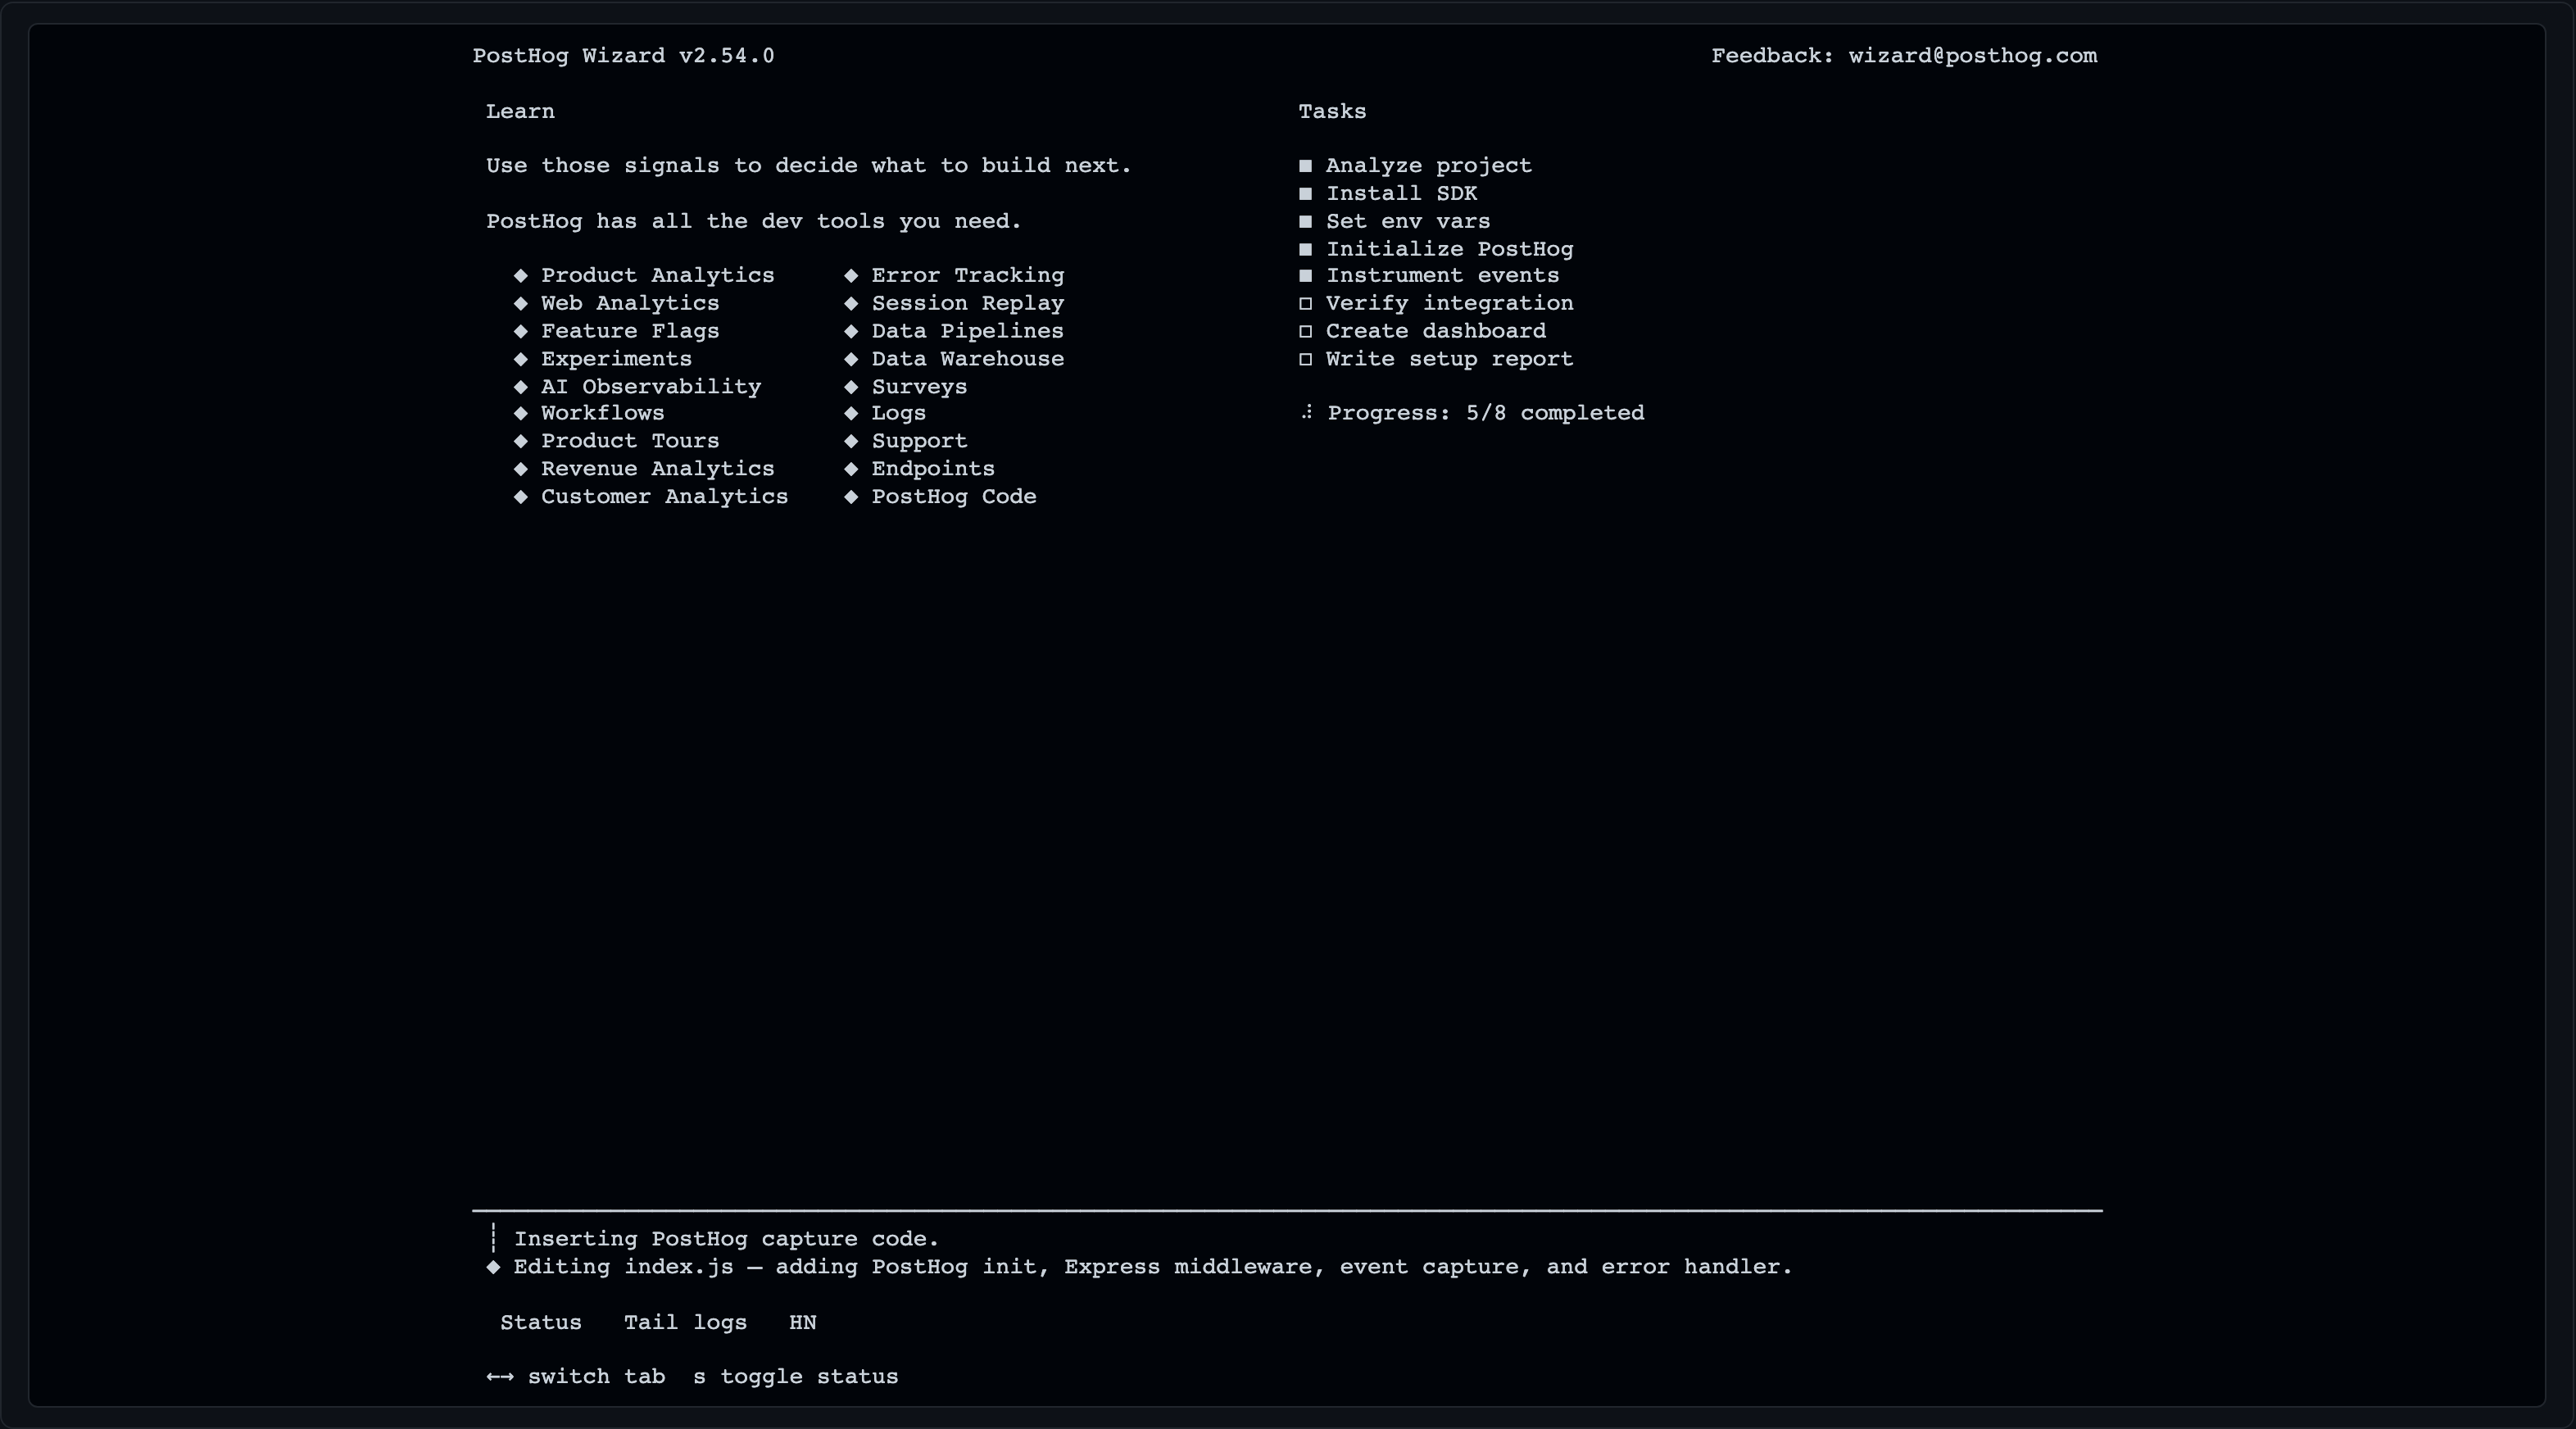
Task: Click the empty checkbox beside Write setup report
Action: (x=1305, y=360)
